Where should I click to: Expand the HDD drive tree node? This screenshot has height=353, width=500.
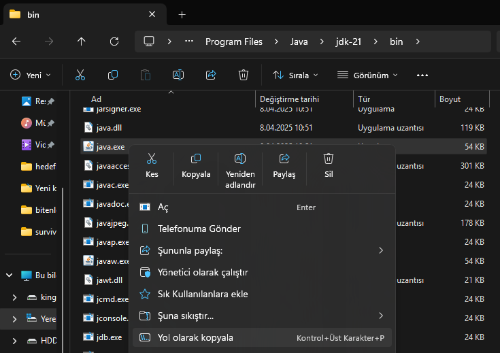coord(14,341)
